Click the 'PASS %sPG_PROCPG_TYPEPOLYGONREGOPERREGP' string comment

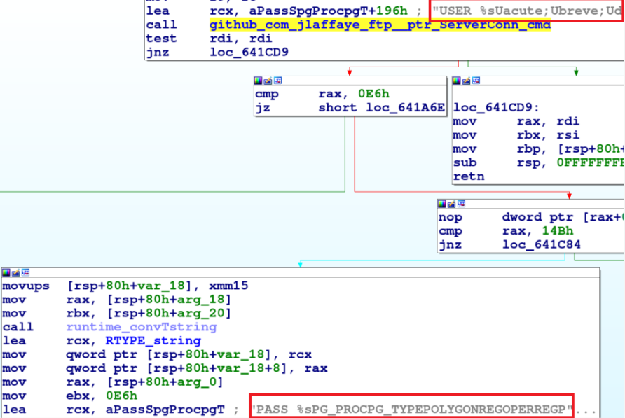click(412, 410)
